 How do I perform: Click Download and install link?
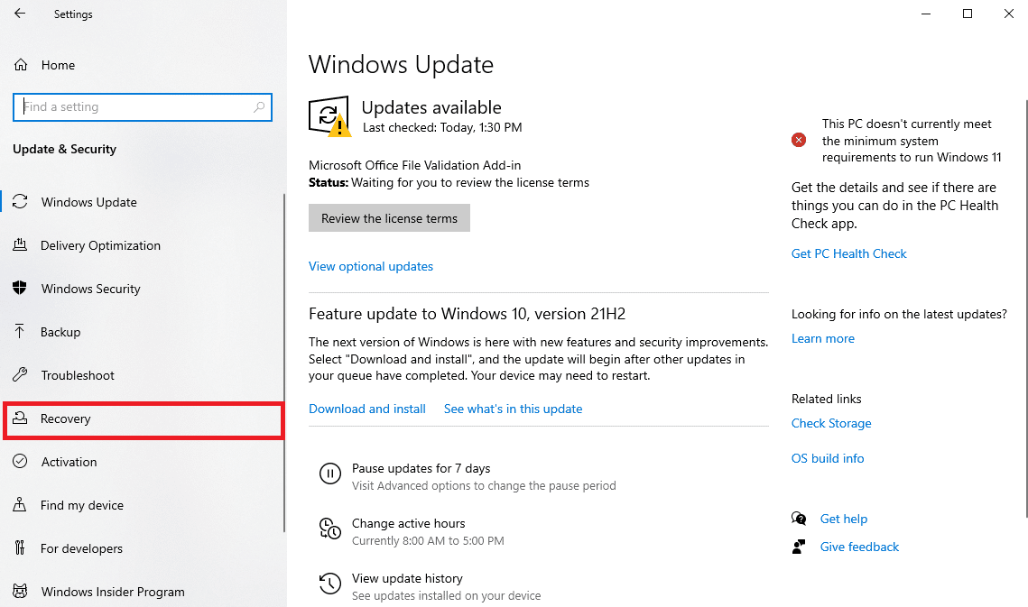click(x=367, y=409)
